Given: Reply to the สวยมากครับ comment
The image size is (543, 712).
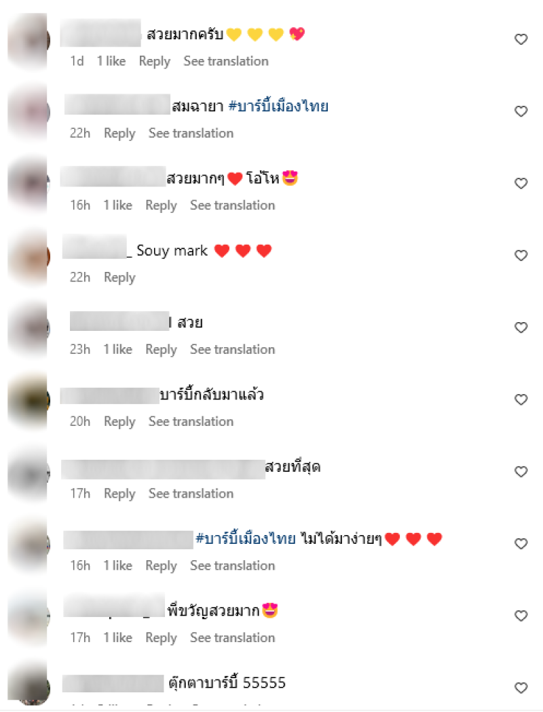Looking at the screenshot, I should pos(155,61).
